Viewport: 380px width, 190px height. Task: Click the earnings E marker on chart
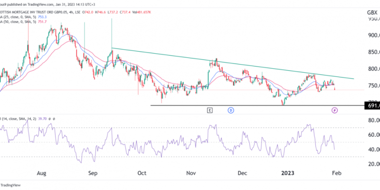point(209,111)
